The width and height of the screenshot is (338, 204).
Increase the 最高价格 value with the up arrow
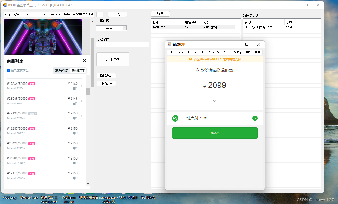tap(125, 27)
